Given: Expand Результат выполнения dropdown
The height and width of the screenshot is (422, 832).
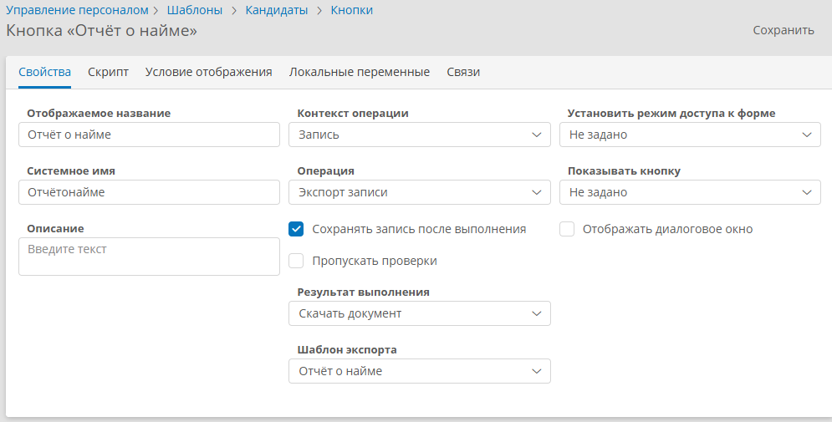Looking at the screenshot, I should coord(420,313).
